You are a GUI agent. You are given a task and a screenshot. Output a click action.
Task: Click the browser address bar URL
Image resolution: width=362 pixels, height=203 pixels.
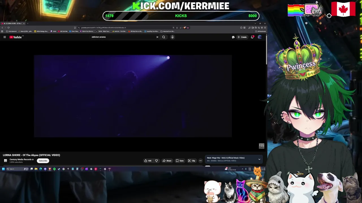point(103,28)
